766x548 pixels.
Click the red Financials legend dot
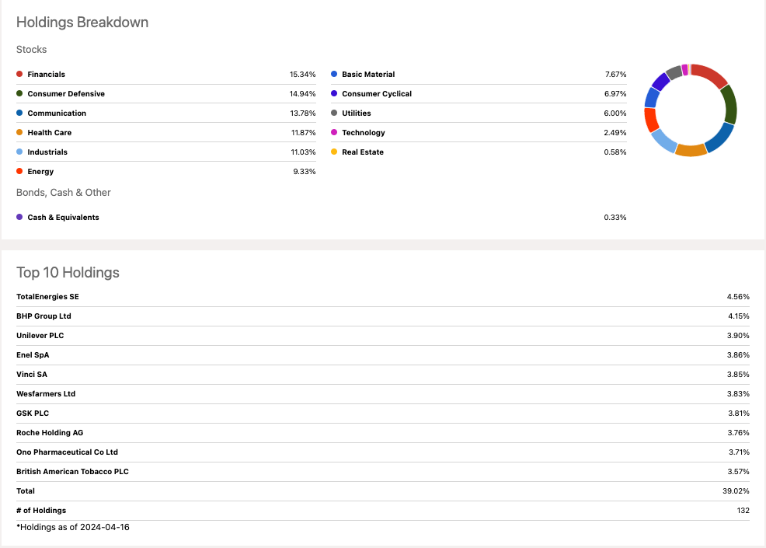click(x=19, y=75)
